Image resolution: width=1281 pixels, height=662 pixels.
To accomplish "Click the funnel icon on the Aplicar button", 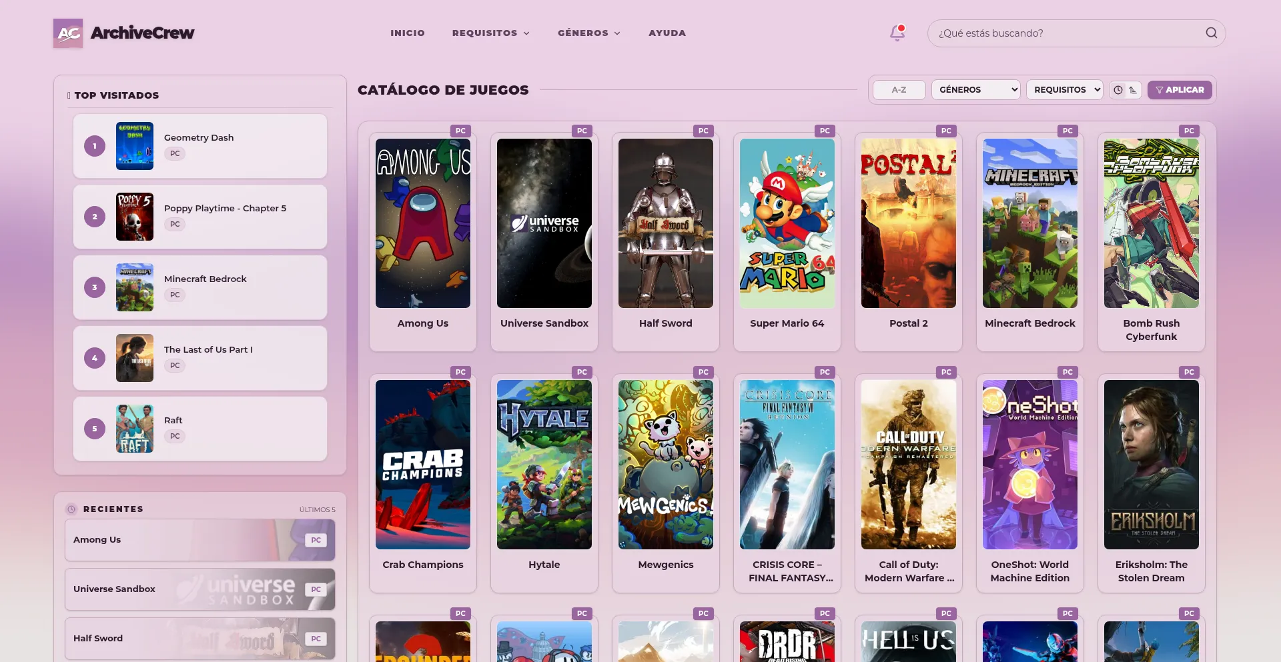I will [x=1160, y=90].
